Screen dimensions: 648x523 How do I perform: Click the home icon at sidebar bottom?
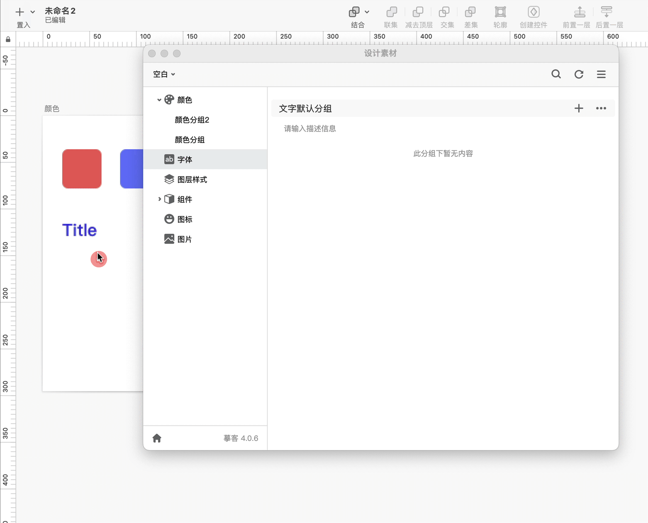click(157, 438)
